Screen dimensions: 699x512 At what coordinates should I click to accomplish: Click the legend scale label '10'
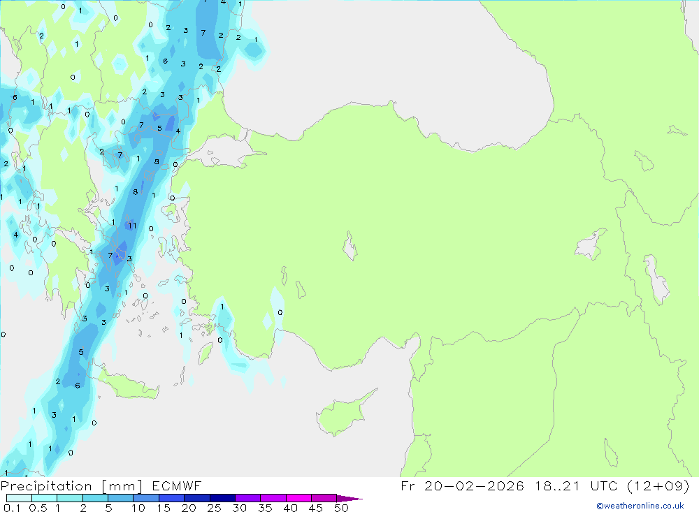click(138, 508)
